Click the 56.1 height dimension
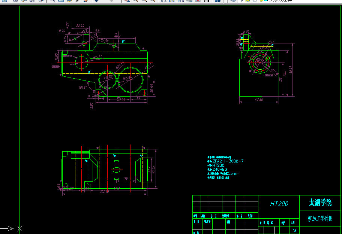The height and width of the screenshot is (234, 342). (x=285, y=73)
